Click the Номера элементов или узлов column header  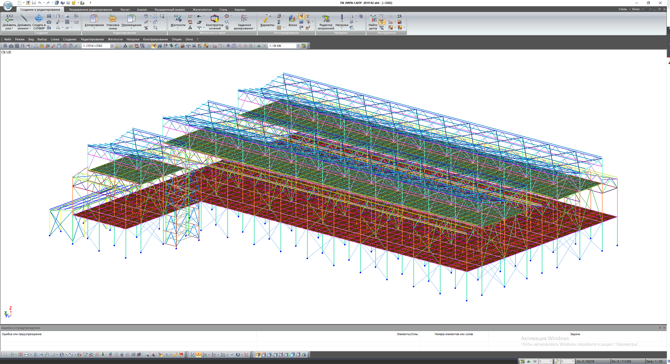click(454, 334)
